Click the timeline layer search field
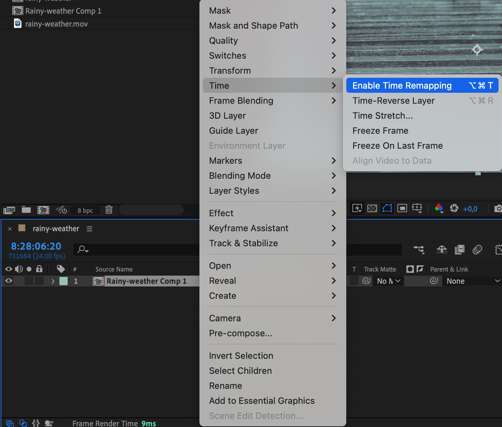 (x=137, y=250)
